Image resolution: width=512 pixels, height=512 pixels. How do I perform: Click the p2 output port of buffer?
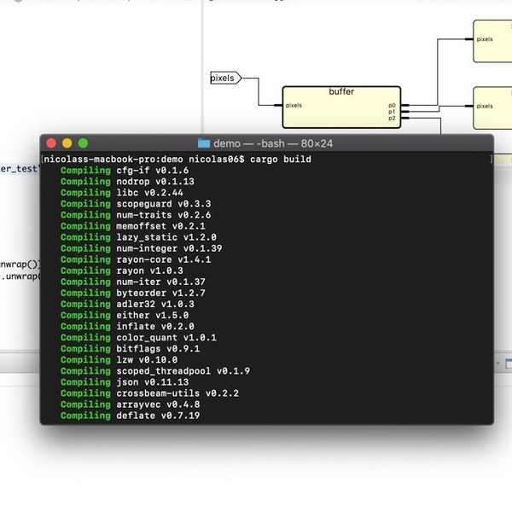[392, 119]
